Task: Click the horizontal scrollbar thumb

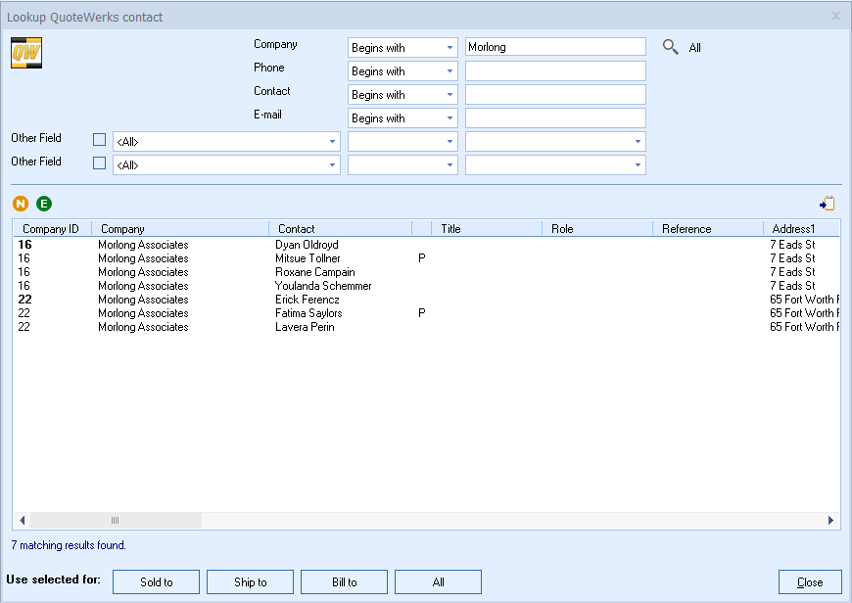Action: [x=115, y=521]
